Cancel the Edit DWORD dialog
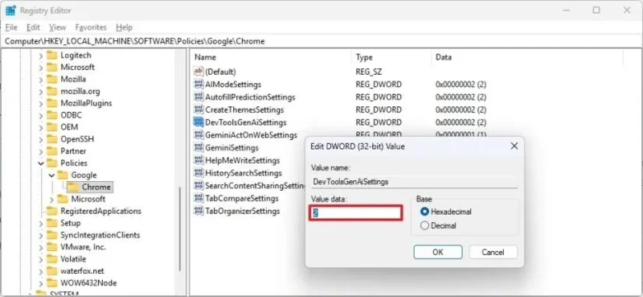The height and width of the screenshot is (297, 643). click(x=493, y=252)
